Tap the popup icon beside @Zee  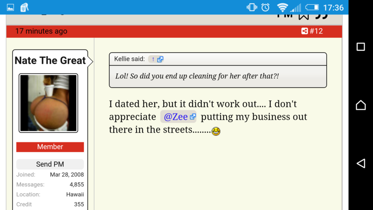pos(193,117)
